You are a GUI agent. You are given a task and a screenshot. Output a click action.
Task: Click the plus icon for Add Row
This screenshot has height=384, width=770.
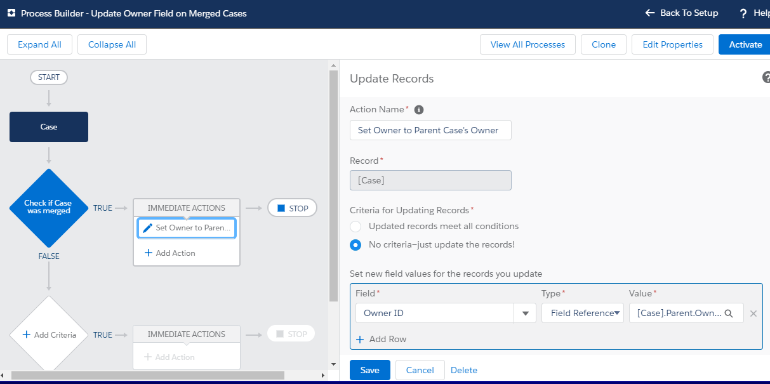coord(360,340)
